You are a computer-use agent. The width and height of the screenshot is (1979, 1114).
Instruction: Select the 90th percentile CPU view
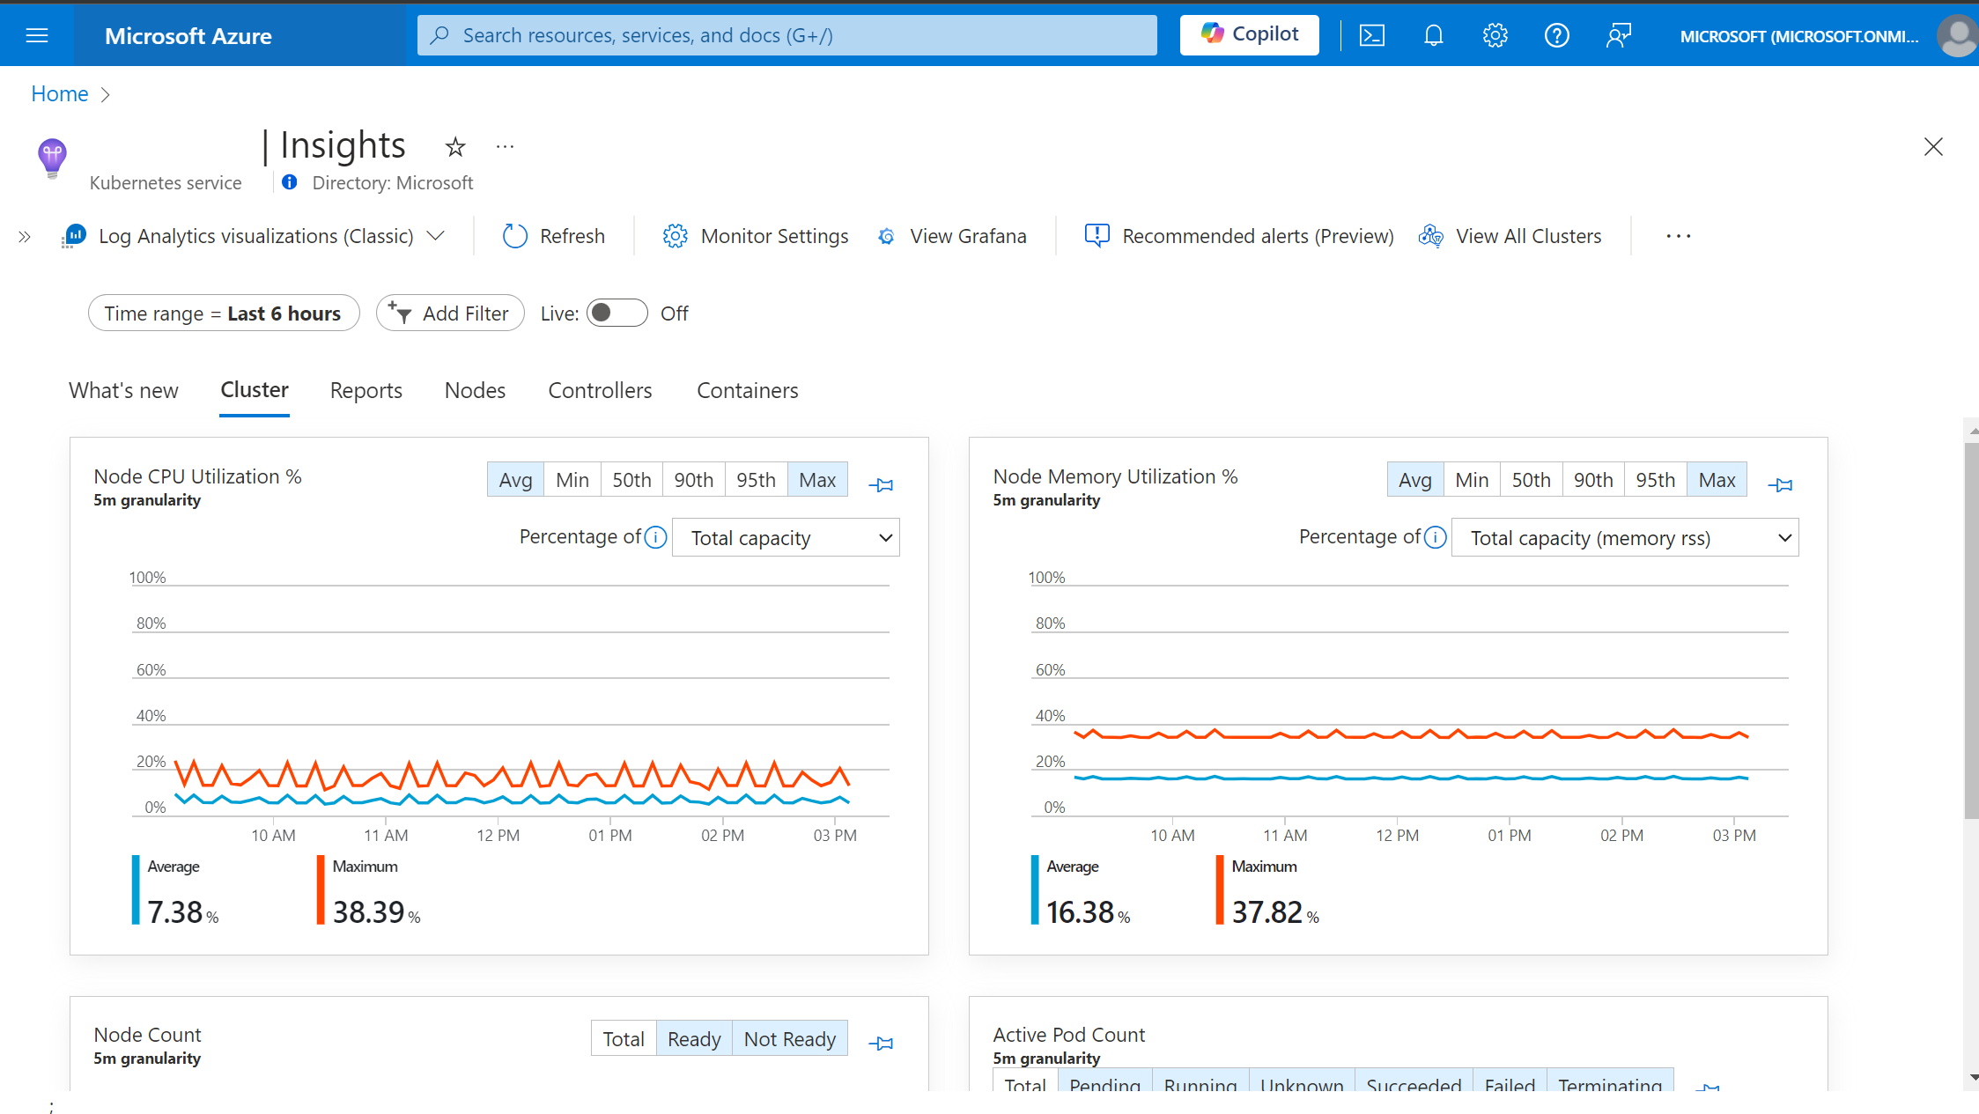tap(692, 480)
